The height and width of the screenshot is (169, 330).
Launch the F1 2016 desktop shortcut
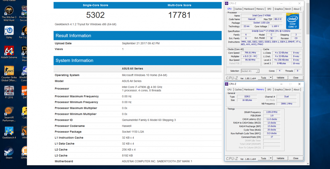pos(9,93)
